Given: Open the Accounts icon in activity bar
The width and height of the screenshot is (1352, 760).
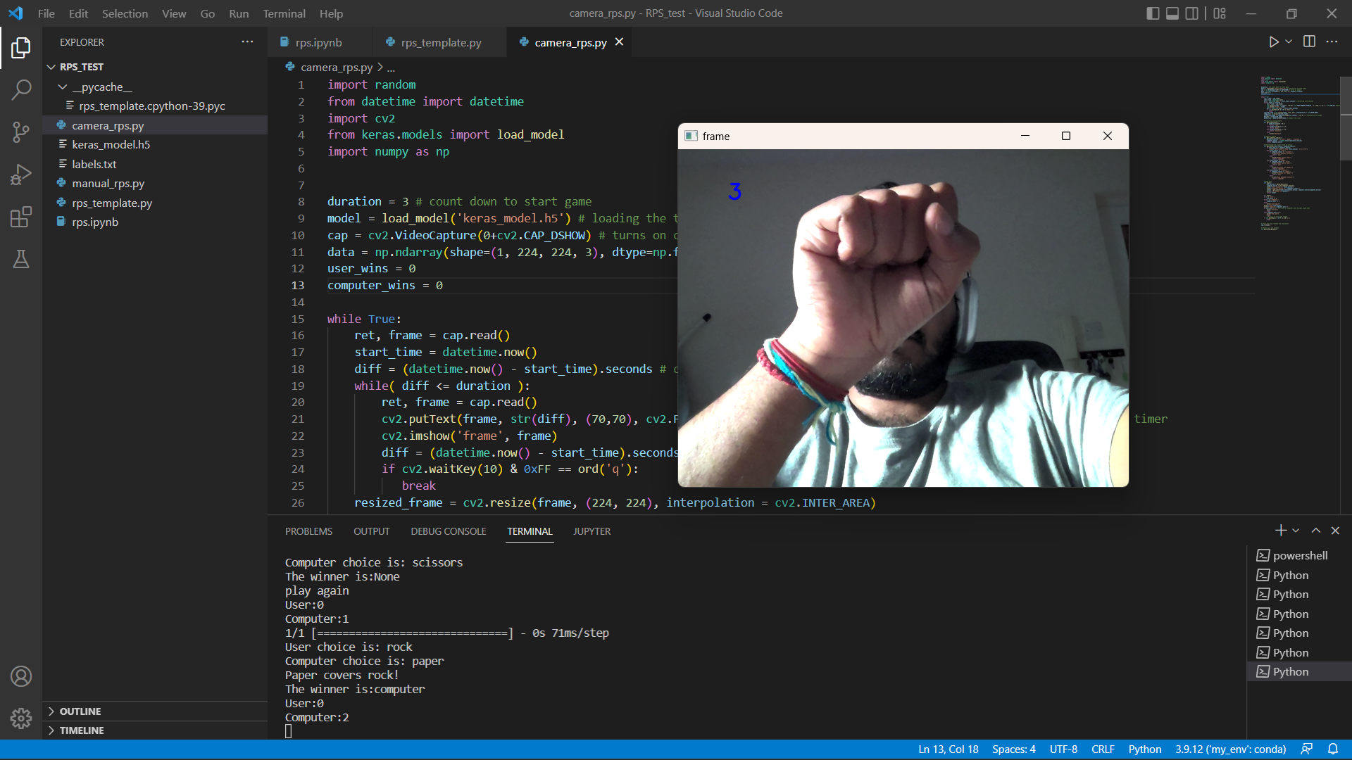Looking at the screenshot, I should click(21, 676).
